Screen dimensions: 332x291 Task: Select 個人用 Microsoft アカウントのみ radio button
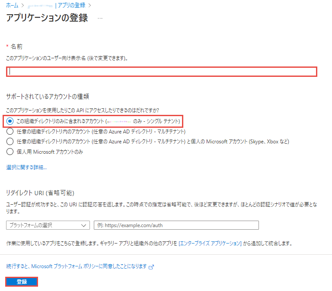[10, 152]
